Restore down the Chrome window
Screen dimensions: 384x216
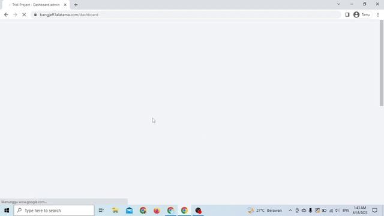pyautogui.click(x=364, y=4)
